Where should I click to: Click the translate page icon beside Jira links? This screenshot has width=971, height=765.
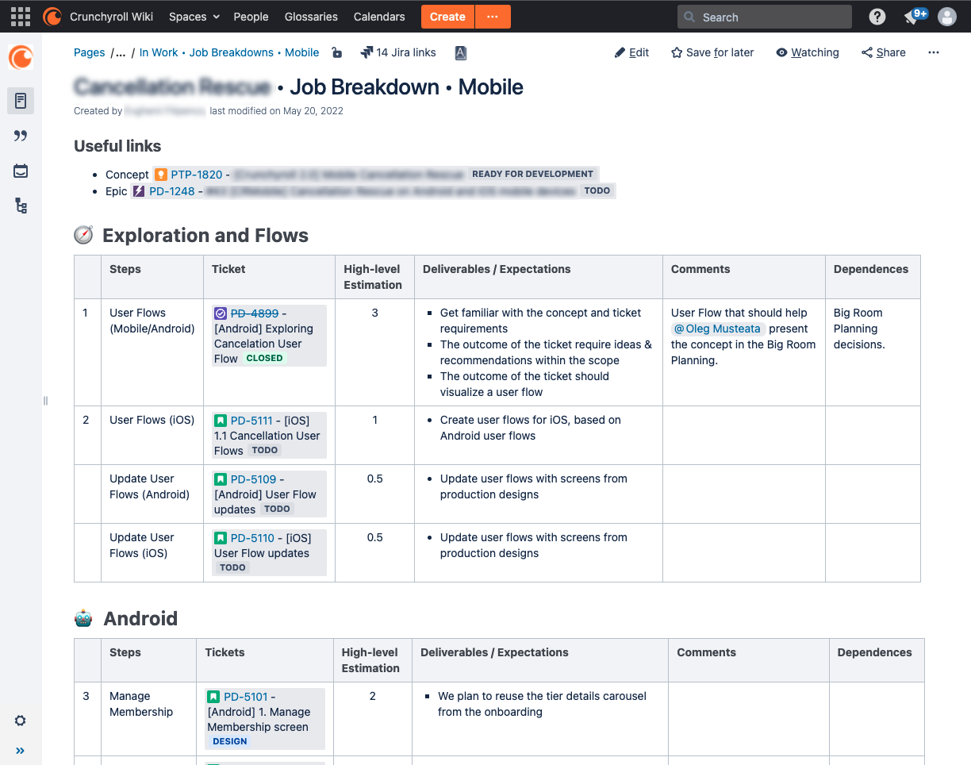(461, 52)
